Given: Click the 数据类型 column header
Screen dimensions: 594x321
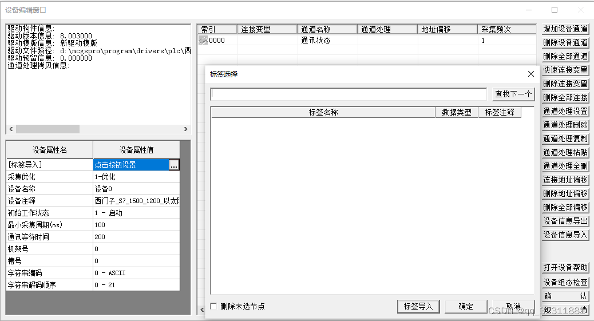Looking at the screenshot, I should 457,112.
